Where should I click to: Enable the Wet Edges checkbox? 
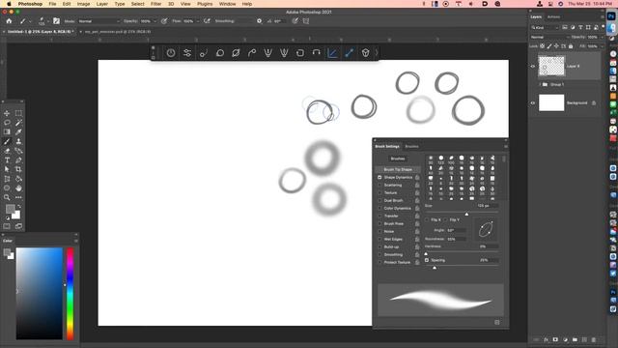click(x=379, y=239)
